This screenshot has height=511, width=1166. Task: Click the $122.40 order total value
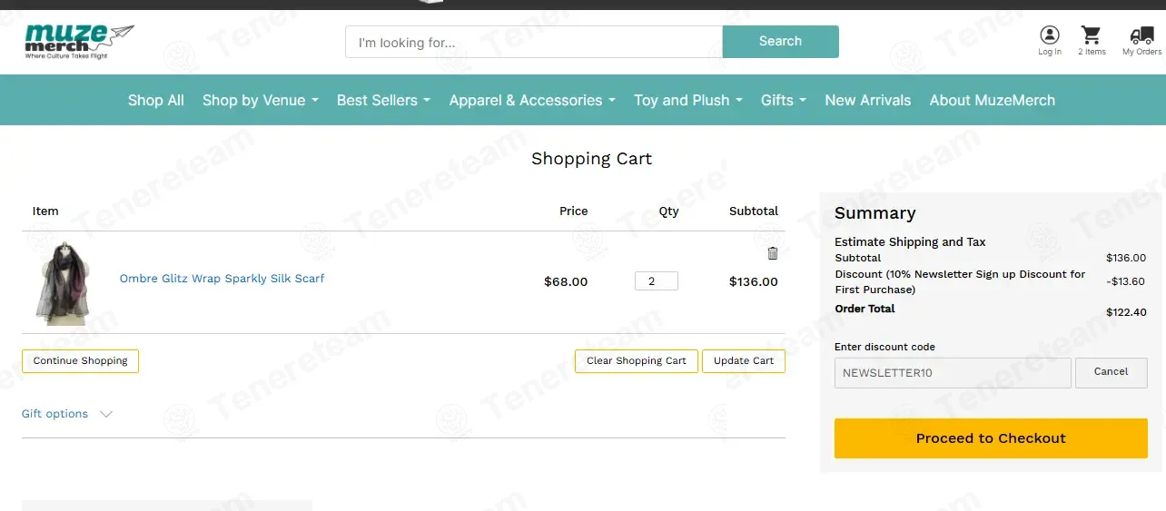[x=1126, y=312]
